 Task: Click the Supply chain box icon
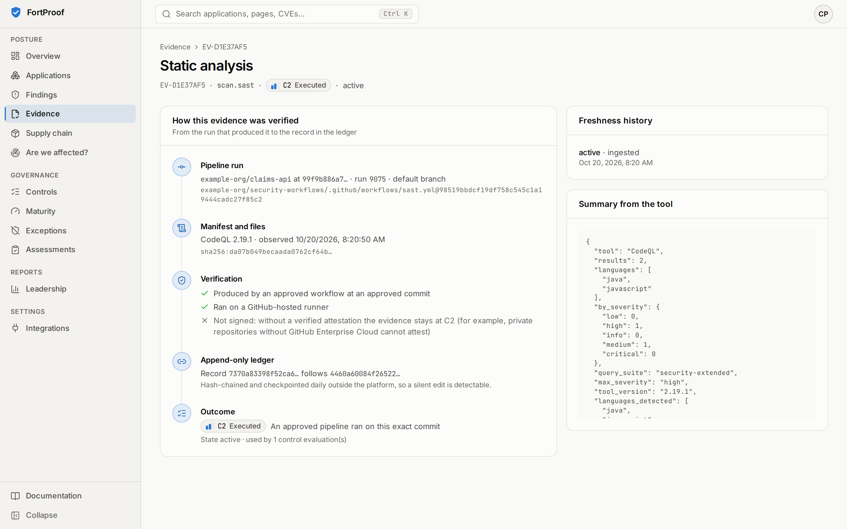click(15, 133)
